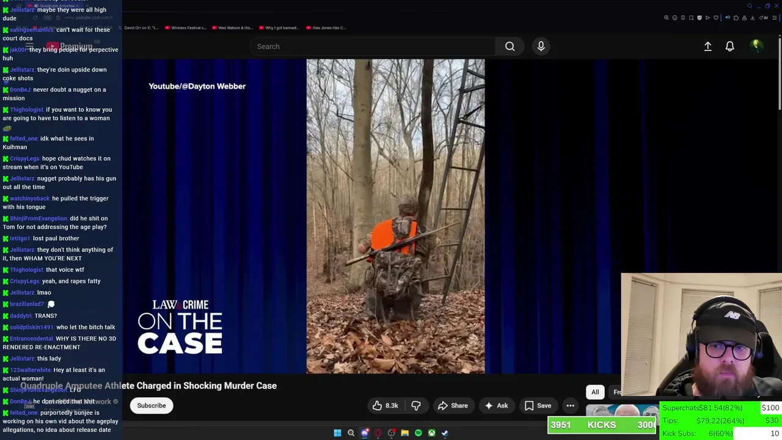Open Spotify from the taskbar
Screen dimensions: 782x440
point(418,433)
